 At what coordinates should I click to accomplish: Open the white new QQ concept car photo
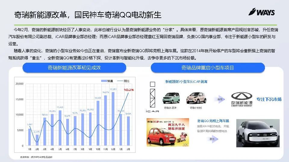258,133
